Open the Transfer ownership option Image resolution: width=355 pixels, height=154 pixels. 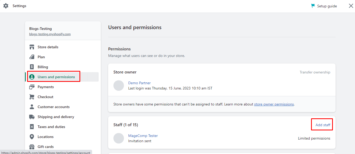pos(315,72)
